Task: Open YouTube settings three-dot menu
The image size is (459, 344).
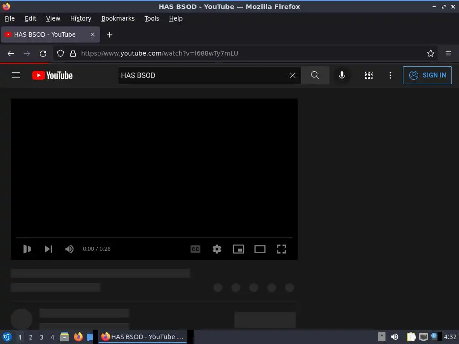Action: [x=390, y=75]
